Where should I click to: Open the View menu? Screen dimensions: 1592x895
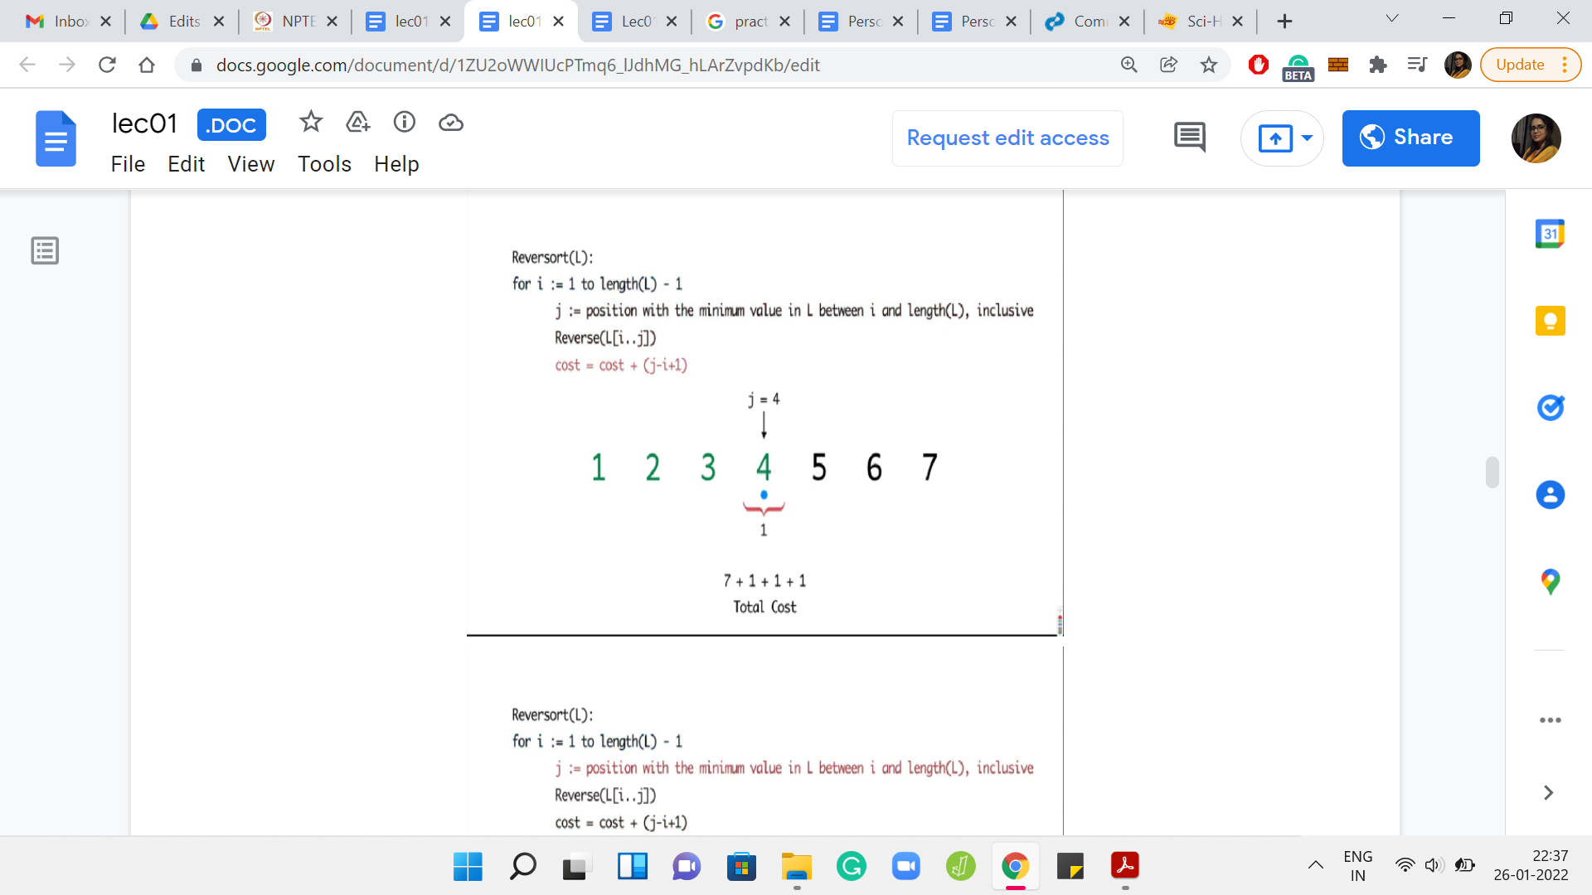(250, 164)
